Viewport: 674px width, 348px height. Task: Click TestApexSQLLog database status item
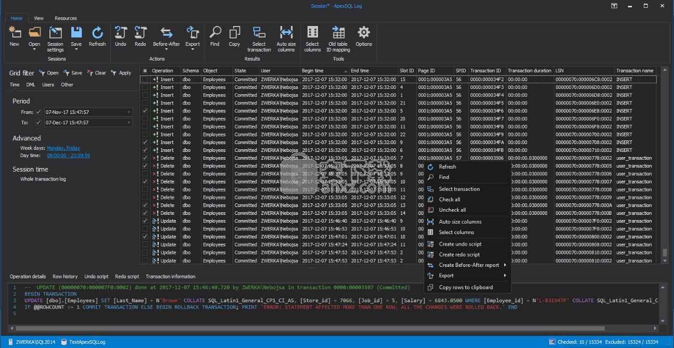[83, 342]
